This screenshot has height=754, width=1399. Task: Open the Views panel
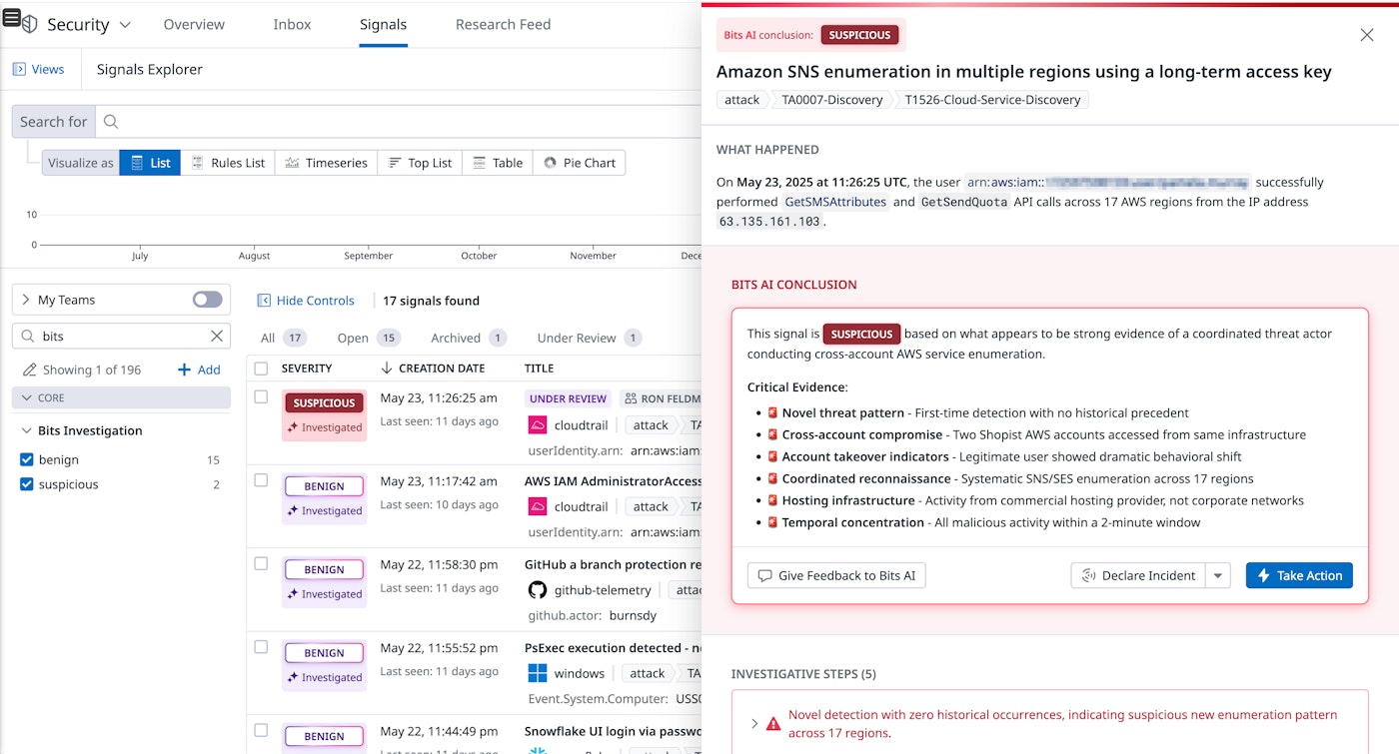39,69
